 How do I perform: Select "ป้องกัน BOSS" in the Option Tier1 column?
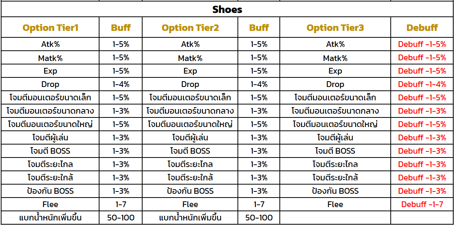click(50, 191)
